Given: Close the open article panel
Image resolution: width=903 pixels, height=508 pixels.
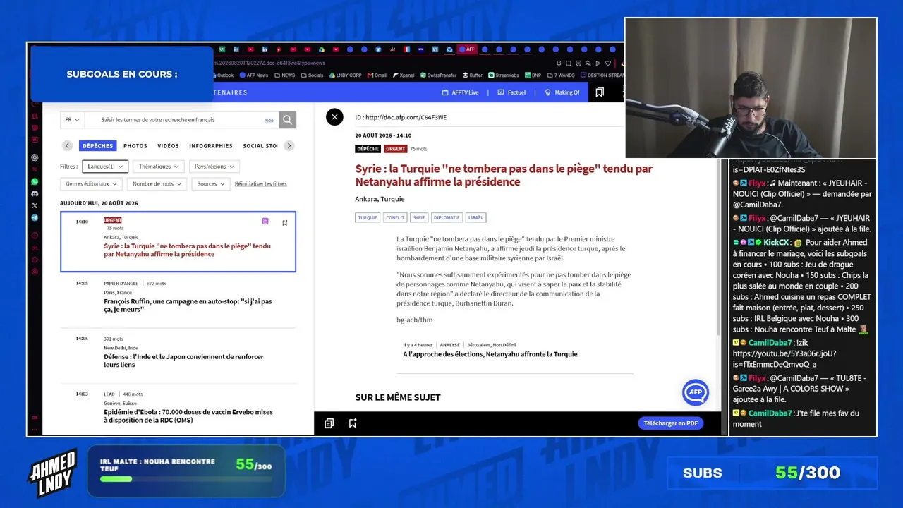Looking at the screenshot, I should (x=334, y=117).
